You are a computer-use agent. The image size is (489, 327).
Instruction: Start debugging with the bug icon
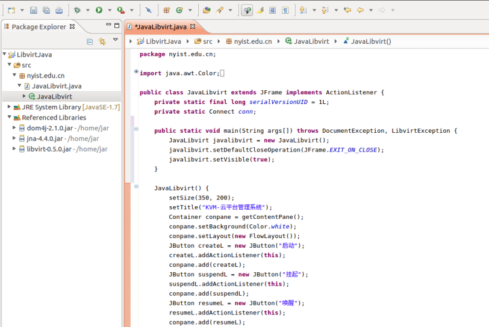(x=77, y=10)
